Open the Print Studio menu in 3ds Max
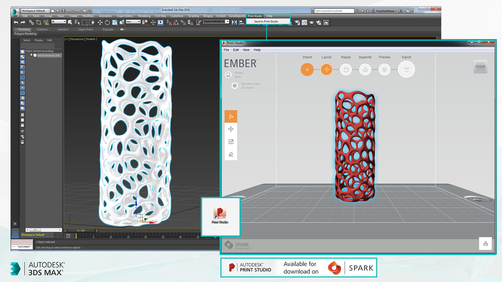 pyautogui.click(x=255, y=16)
